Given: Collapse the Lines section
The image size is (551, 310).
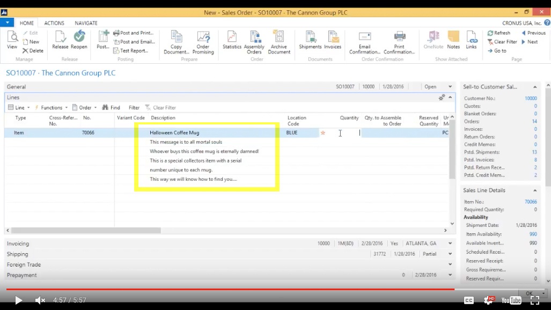Looking at the screenshot, I should tap(450, 98).
